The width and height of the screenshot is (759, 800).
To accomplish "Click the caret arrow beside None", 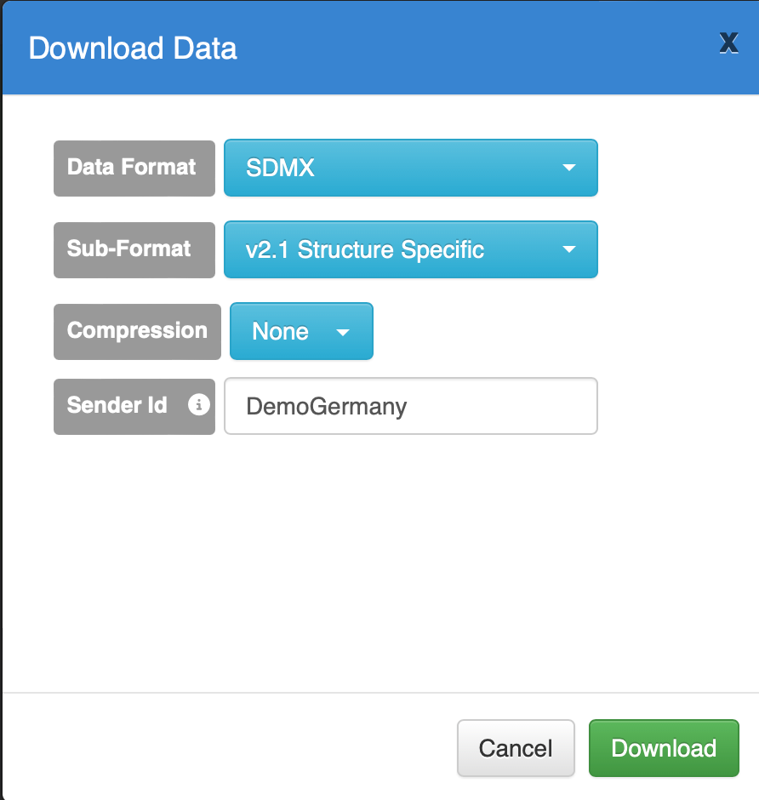I will [343, 332].
